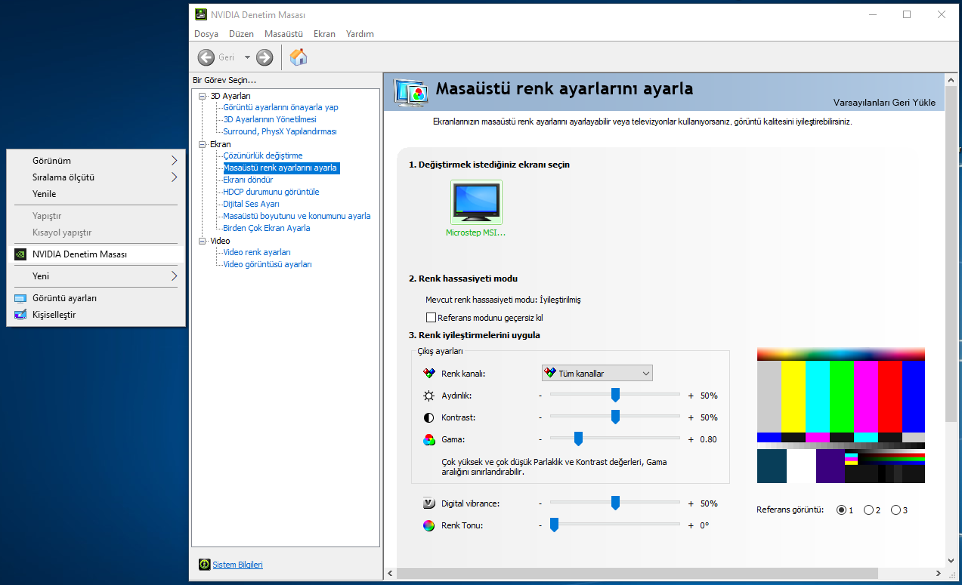Click the Gama slider handle
This screenshot has height=585, width=962.
coord(578,439)
